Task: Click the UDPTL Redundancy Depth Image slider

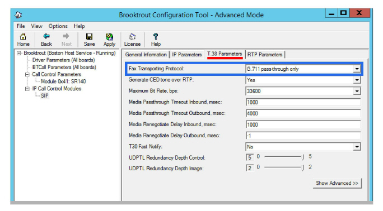Action: (x=284, y=167)
